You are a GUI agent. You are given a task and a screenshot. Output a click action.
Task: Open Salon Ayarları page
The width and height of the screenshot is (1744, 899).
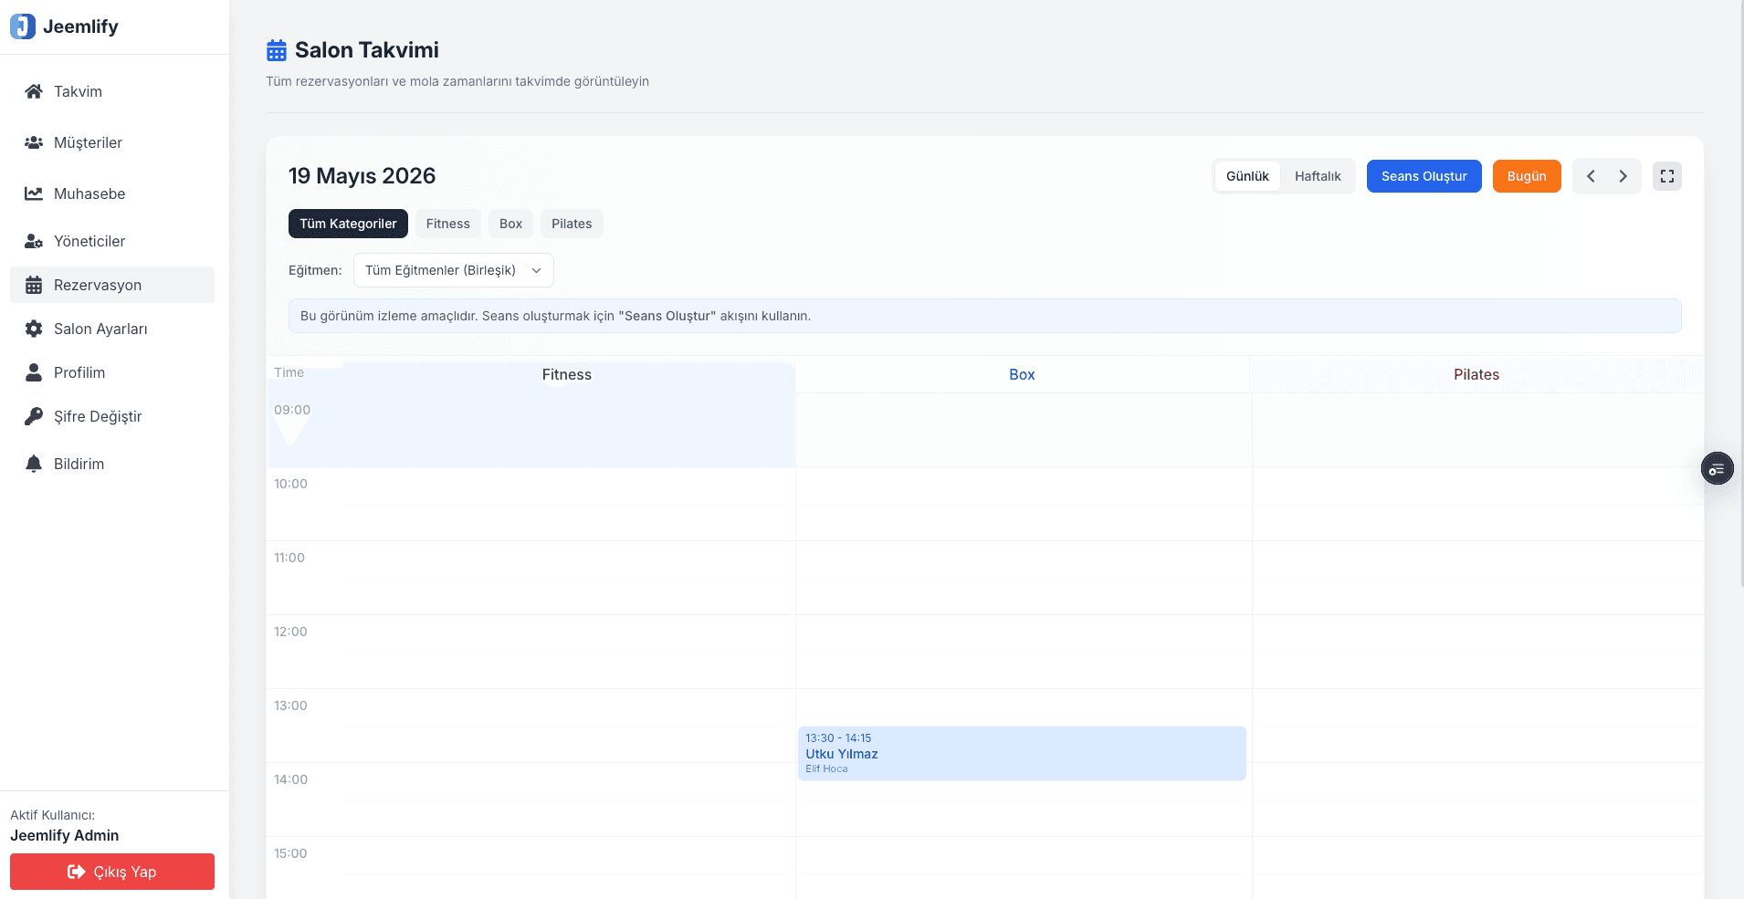pos(112,329)
